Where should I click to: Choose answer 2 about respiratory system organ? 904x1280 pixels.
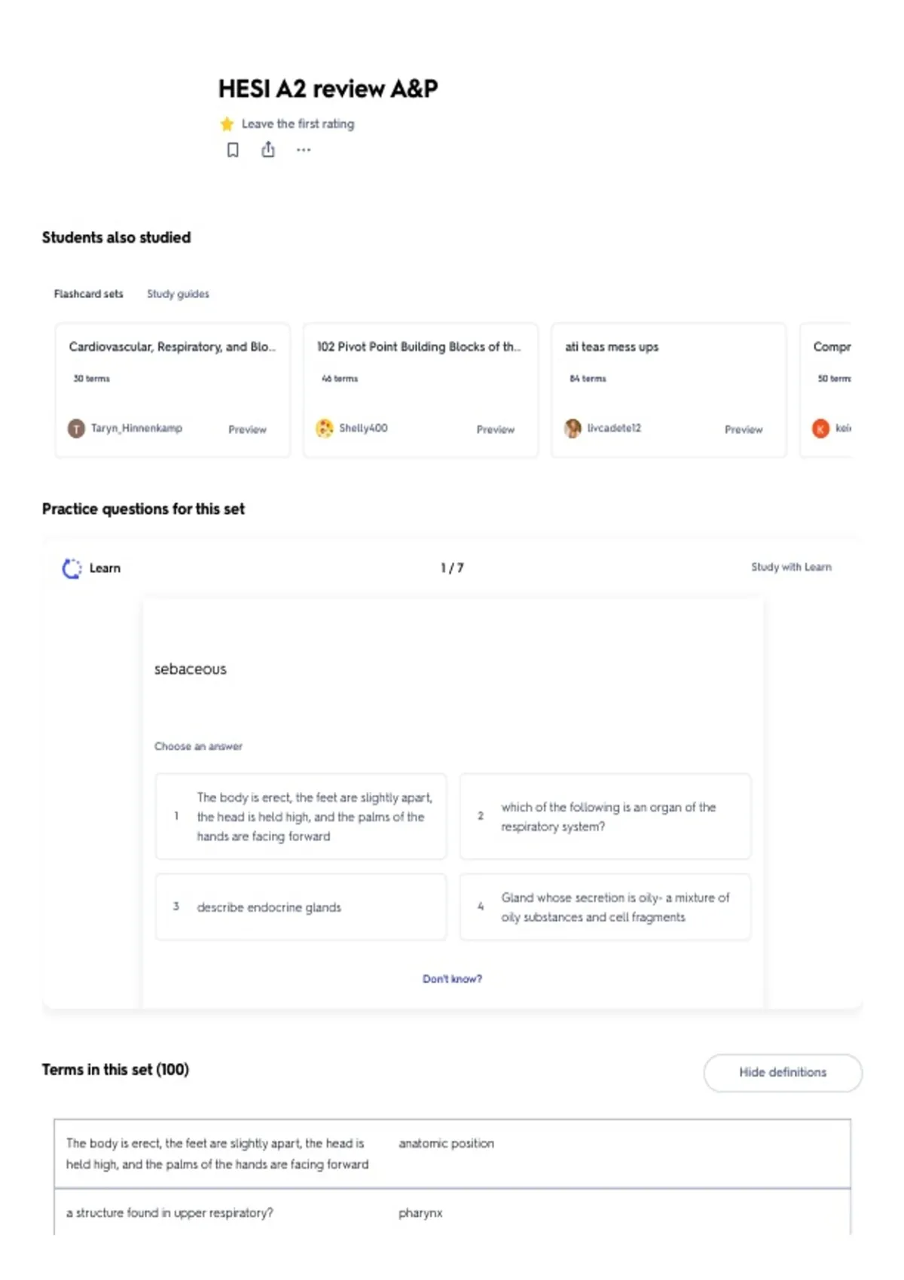coord(605,816)
